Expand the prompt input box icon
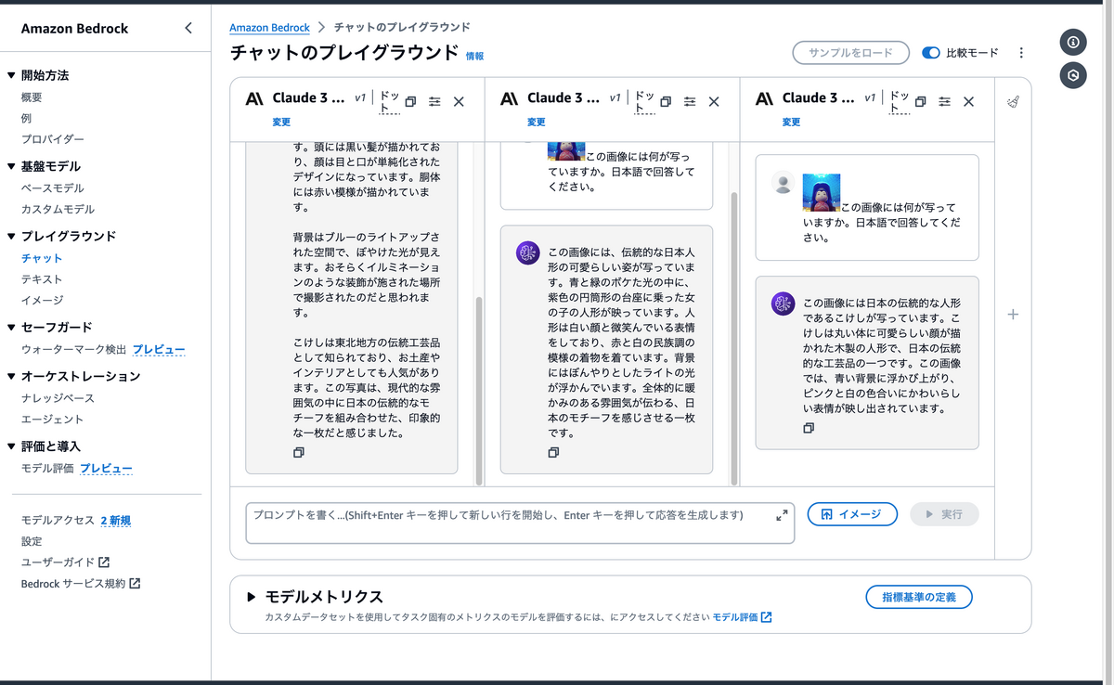This screenshot has height=685, width=1114. tap(782, 514)
